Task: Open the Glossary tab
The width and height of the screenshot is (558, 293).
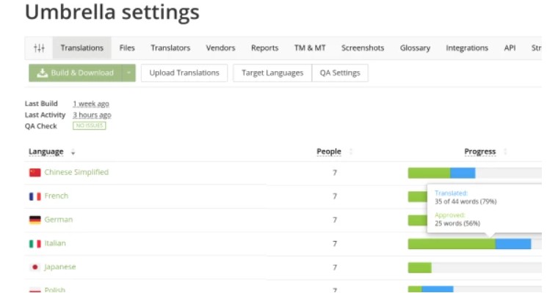Action: pyautogui.click(x=415, y=48)
